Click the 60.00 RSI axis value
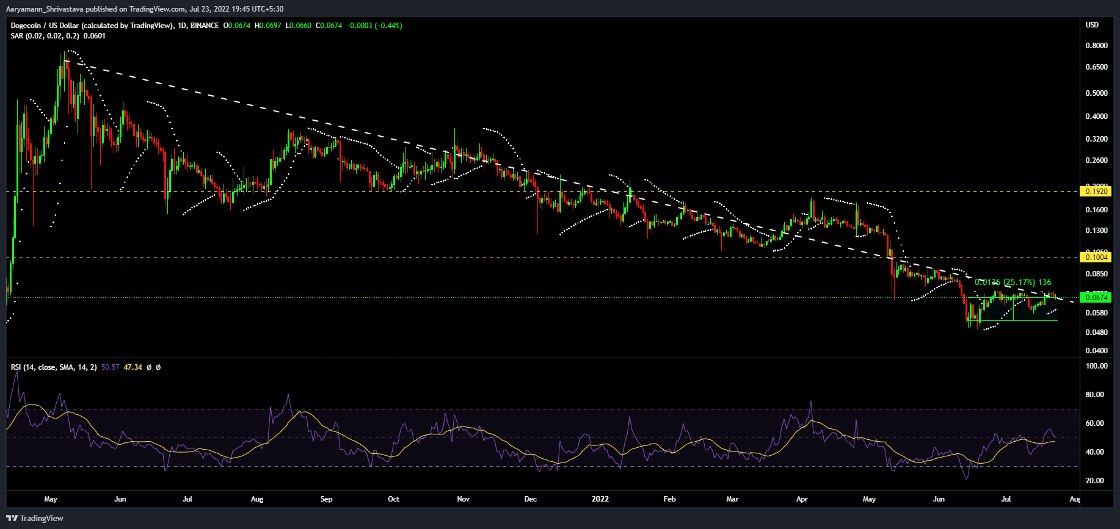1120x529 pixels. (1094, 423)
